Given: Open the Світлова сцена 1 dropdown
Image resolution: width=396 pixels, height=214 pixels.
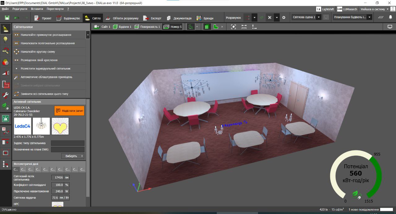Looking at the screenshot, I should (x=319, y=17).
